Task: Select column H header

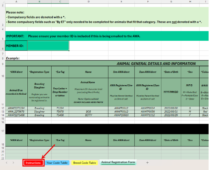Action: click(190, 2)
